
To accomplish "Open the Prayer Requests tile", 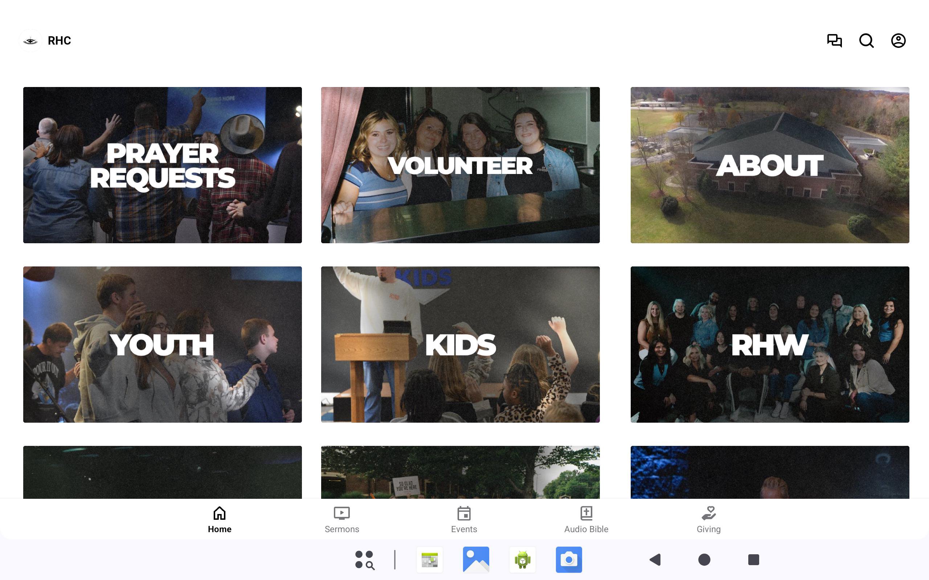I will 162,165.
